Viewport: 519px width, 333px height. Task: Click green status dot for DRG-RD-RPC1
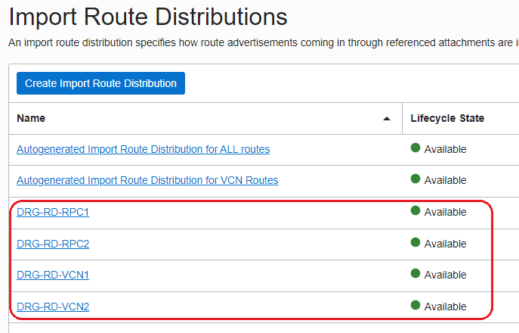click(x=416, y=211)
